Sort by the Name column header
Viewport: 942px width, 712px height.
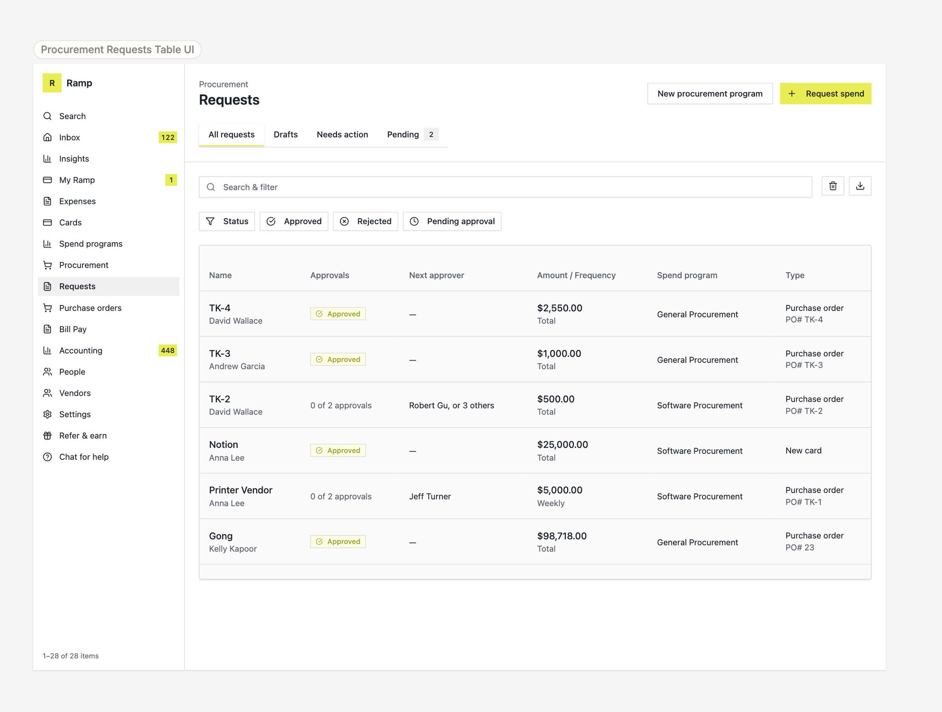220,275
